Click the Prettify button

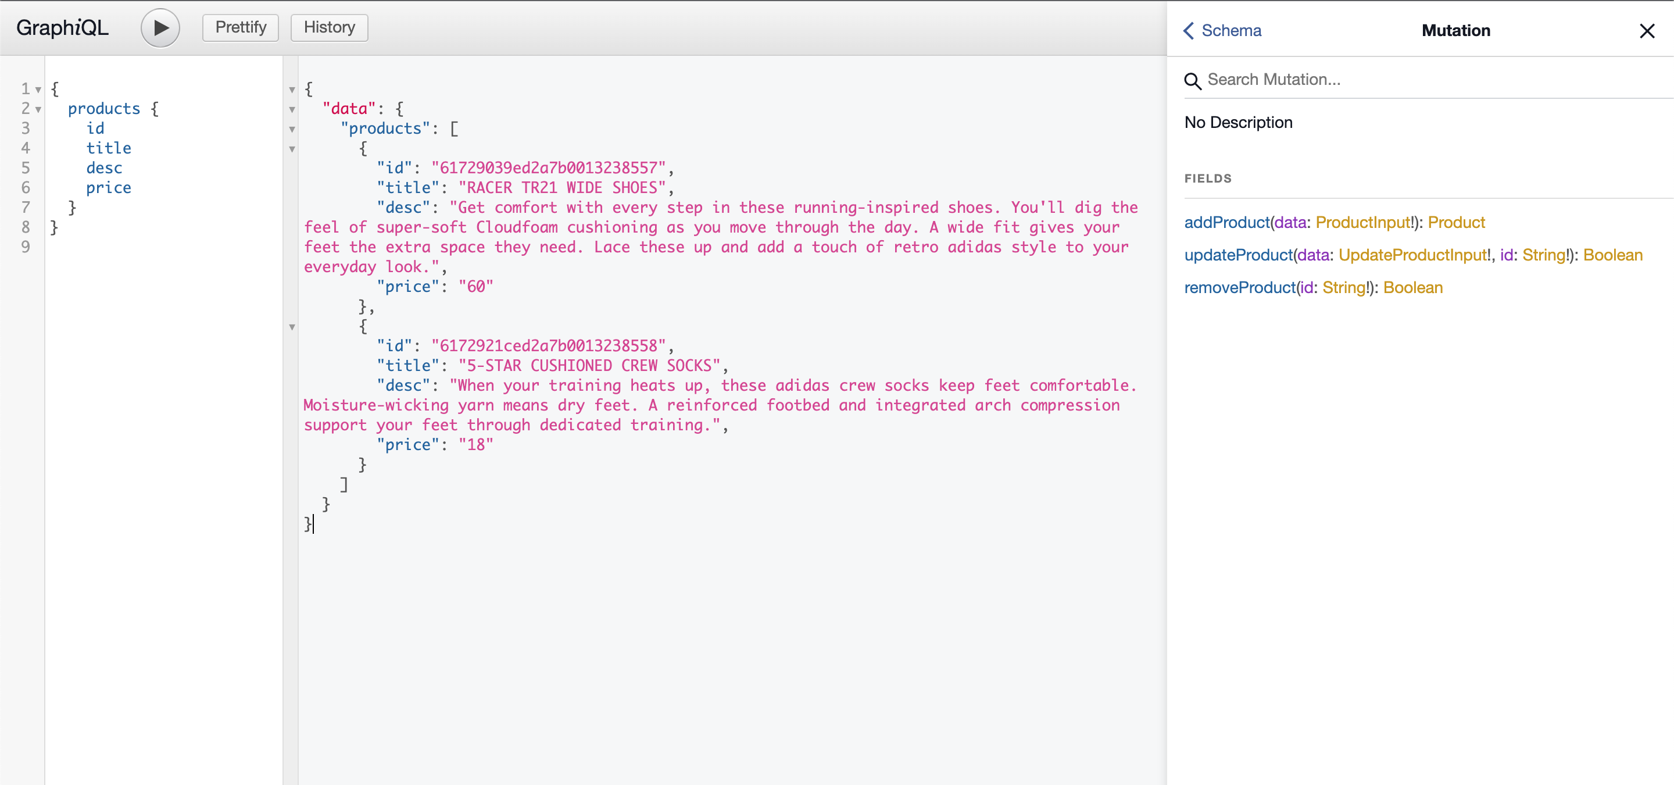240,27
